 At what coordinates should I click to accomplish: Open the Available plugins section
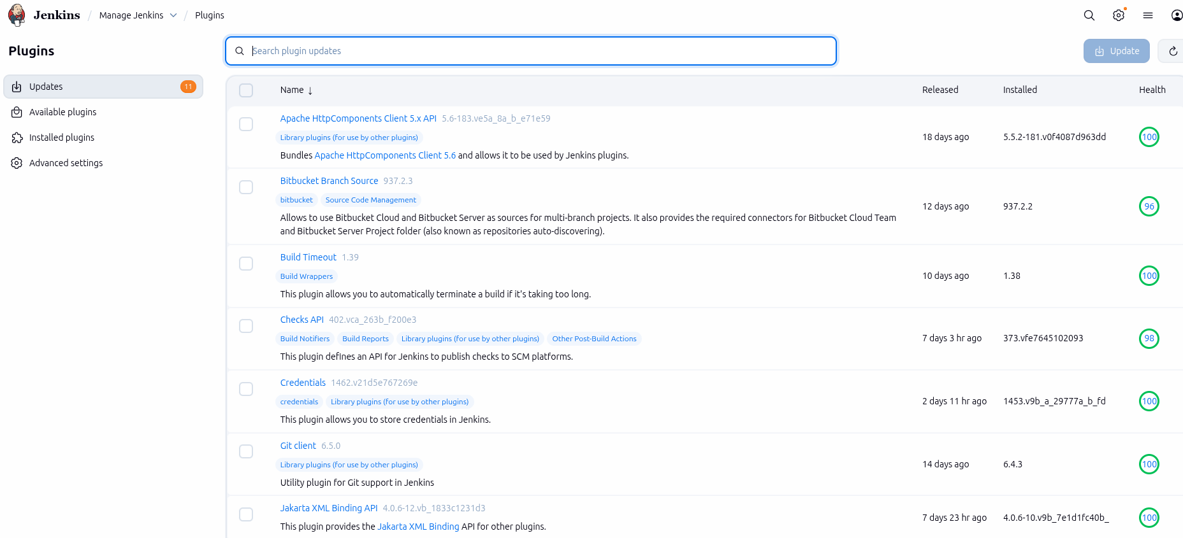pos(62,112)
